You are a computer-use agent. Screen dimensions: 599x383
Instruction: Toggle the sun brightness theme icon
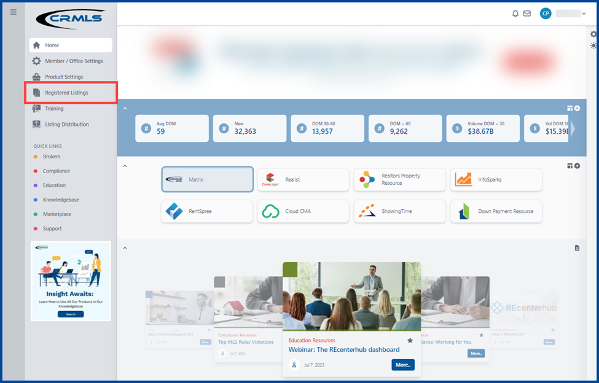point(593,46)
